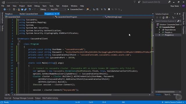
Task: Start debugging with green play arrow
Action: 68,10
